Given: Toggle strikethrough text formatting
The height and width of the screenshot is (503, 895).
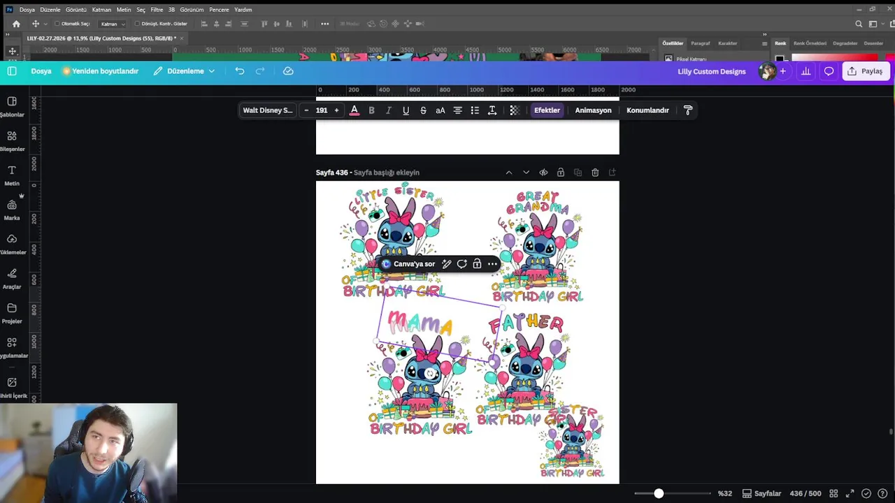Looking at the screenshot, I should [x=423, y=110].
